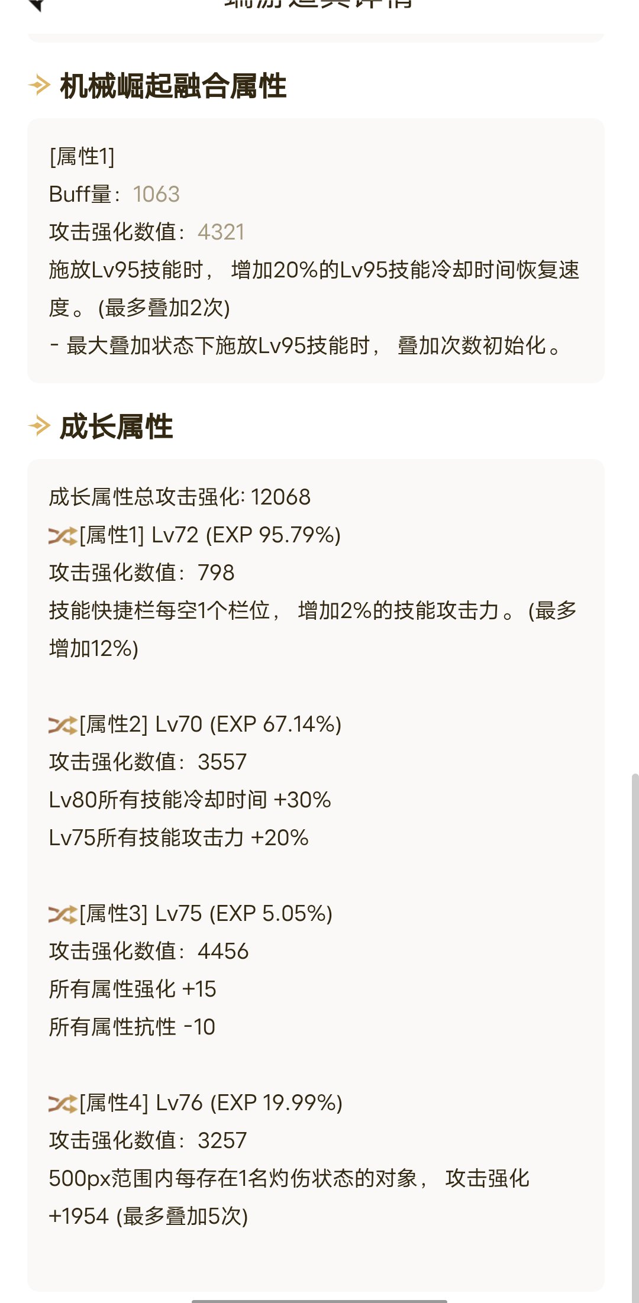639x1303 pixels.
Task: Click shuffle icon beside 属性3 Lv75
Action: tap(63, 914)
